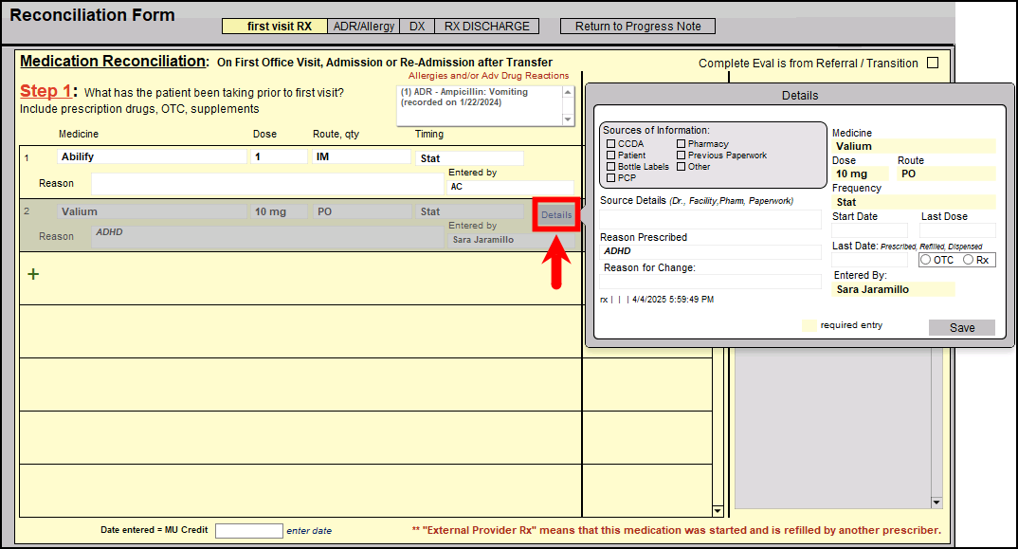The image size is (1018, 549).
Task: Open the DX tab
Action: coord(417,27)
